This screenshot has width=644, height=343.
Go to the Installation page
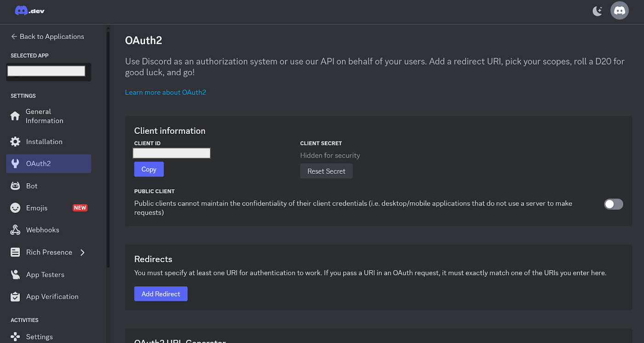[49, 142]
